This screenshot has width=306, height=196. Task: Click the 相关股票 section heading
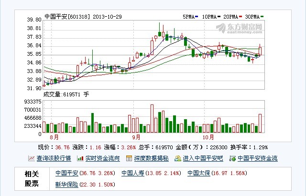[x=32, y=178]
